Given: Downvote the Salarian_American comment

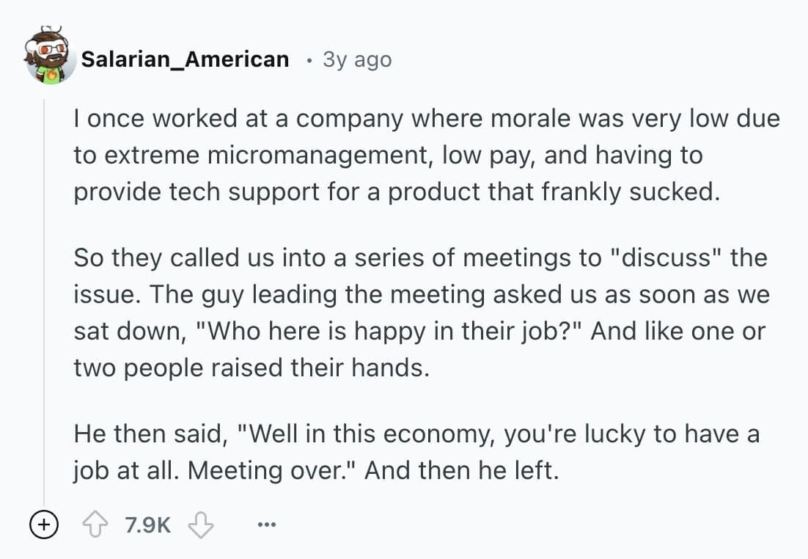Looking at the screenshot, I should click(200, 525).
